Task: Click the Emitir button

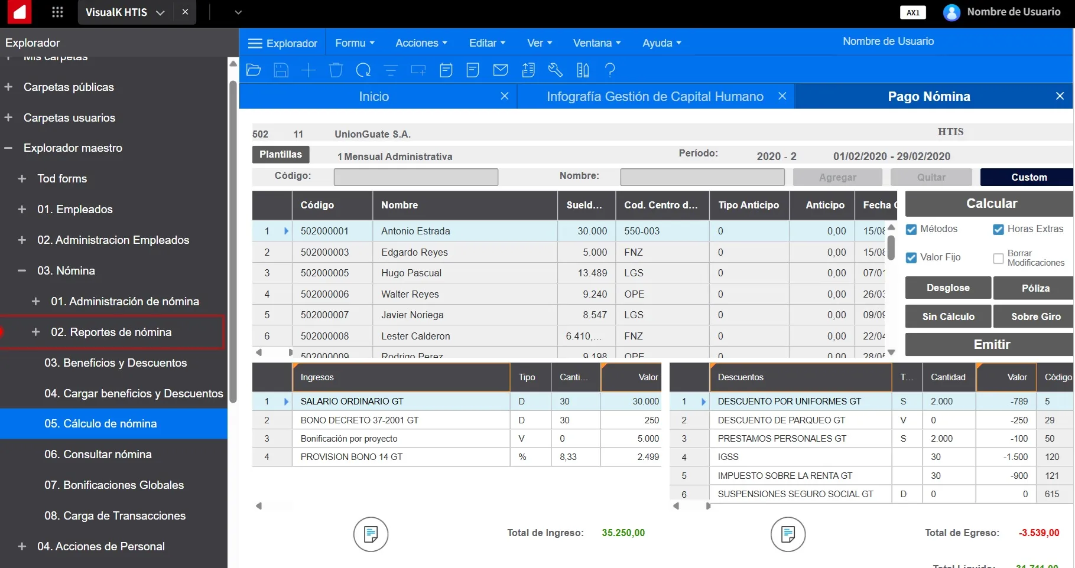Action: point(991,344)
